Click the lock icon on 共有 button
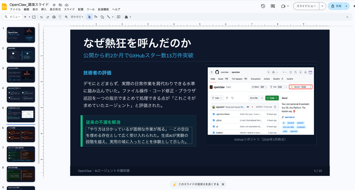The height and width of the screenshot is (190, 355). click(x=333, y=6)
